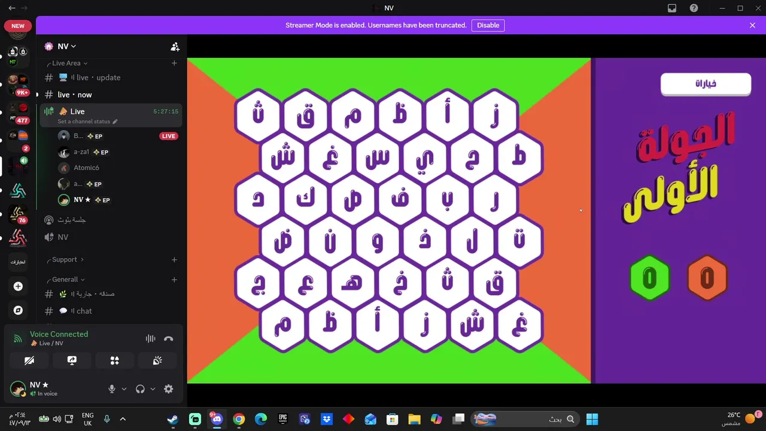Viewport: 766px width, 431px height.
Task: Open the صدقه جاريه text channel
Action: pos(111,294)
